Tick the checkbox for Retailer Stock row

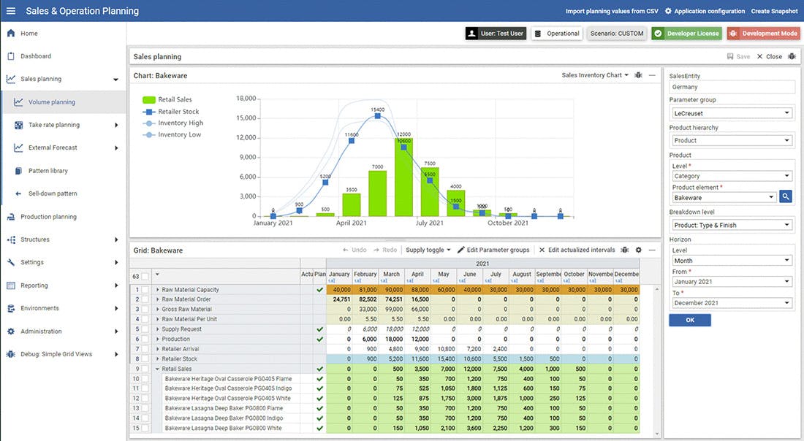click(145, 359)
